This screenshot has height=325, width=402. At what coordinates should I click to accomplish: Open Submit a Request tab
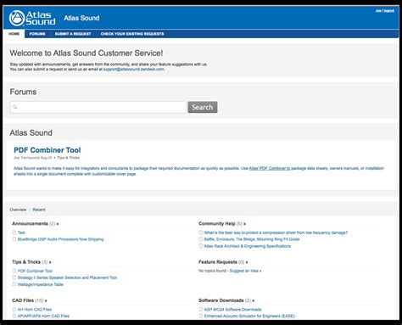[x=73, y=34]
